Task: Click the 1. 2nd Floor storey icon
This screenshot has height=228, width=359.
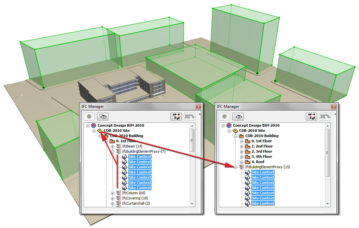Action: point(248,146)
